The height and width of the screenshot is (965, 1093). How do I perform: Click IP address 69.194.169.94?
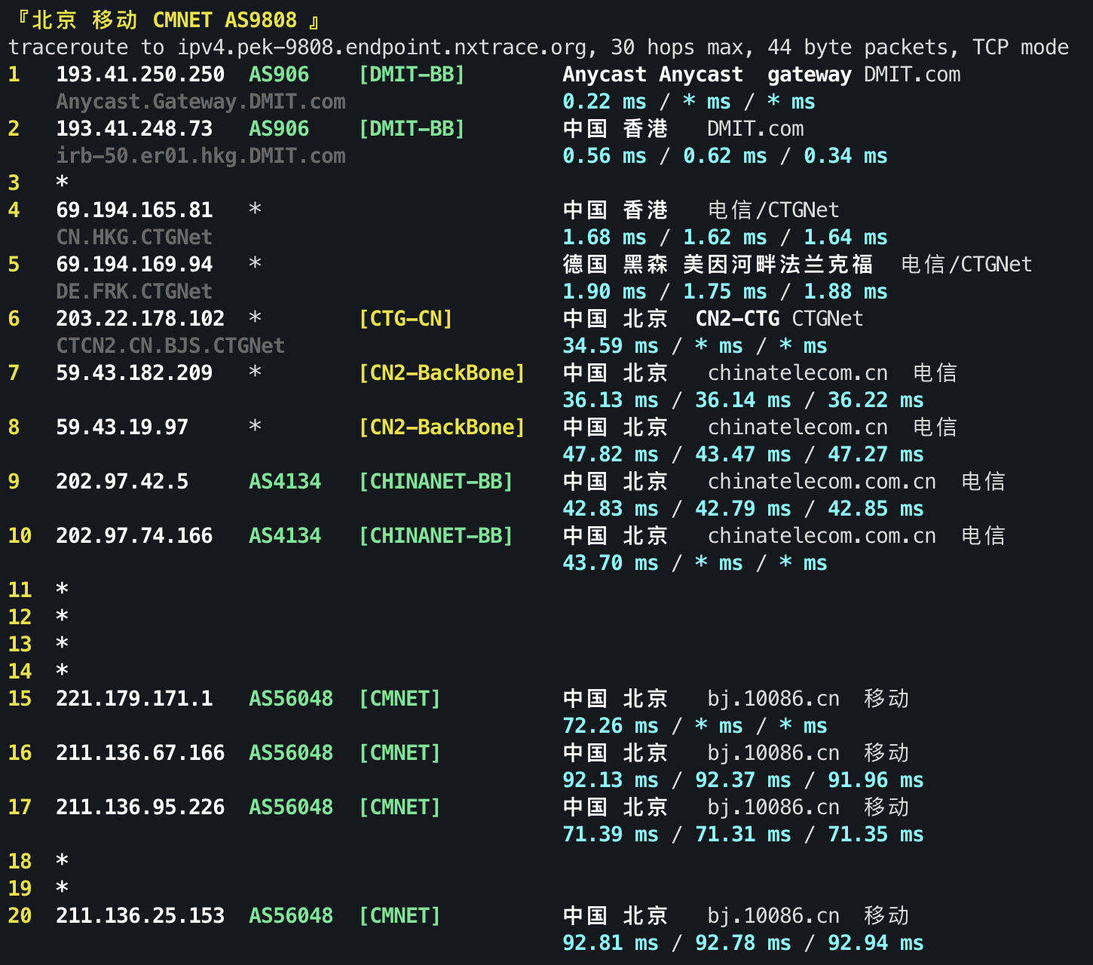tap(134, 265)
